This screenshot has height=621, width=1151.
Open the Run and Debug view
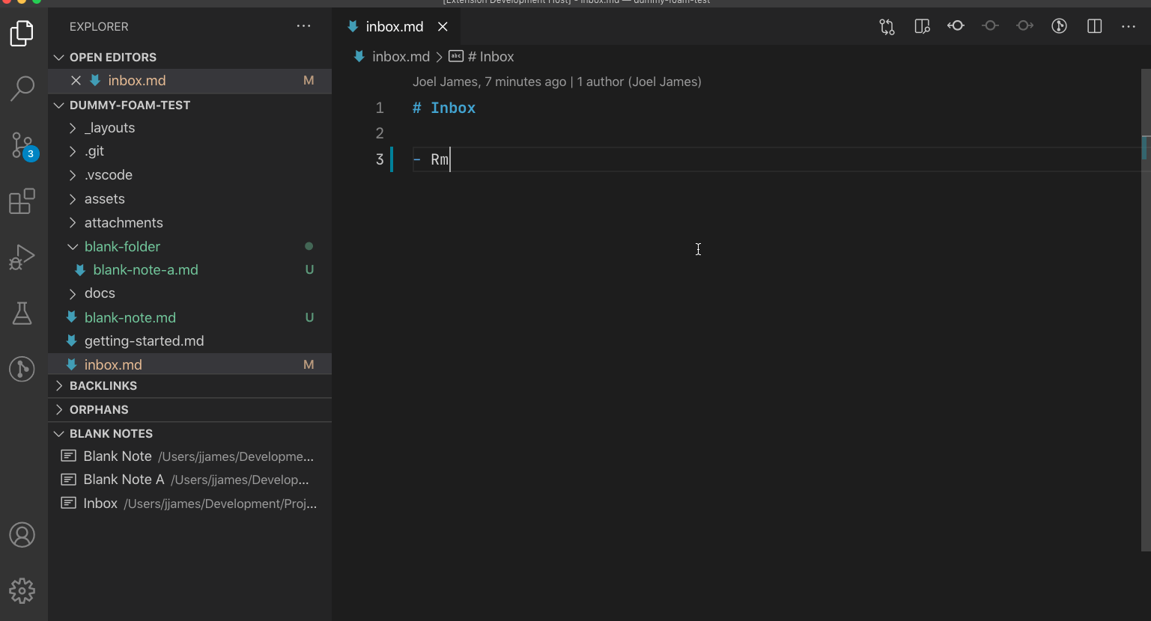click(x=22, y=257)
